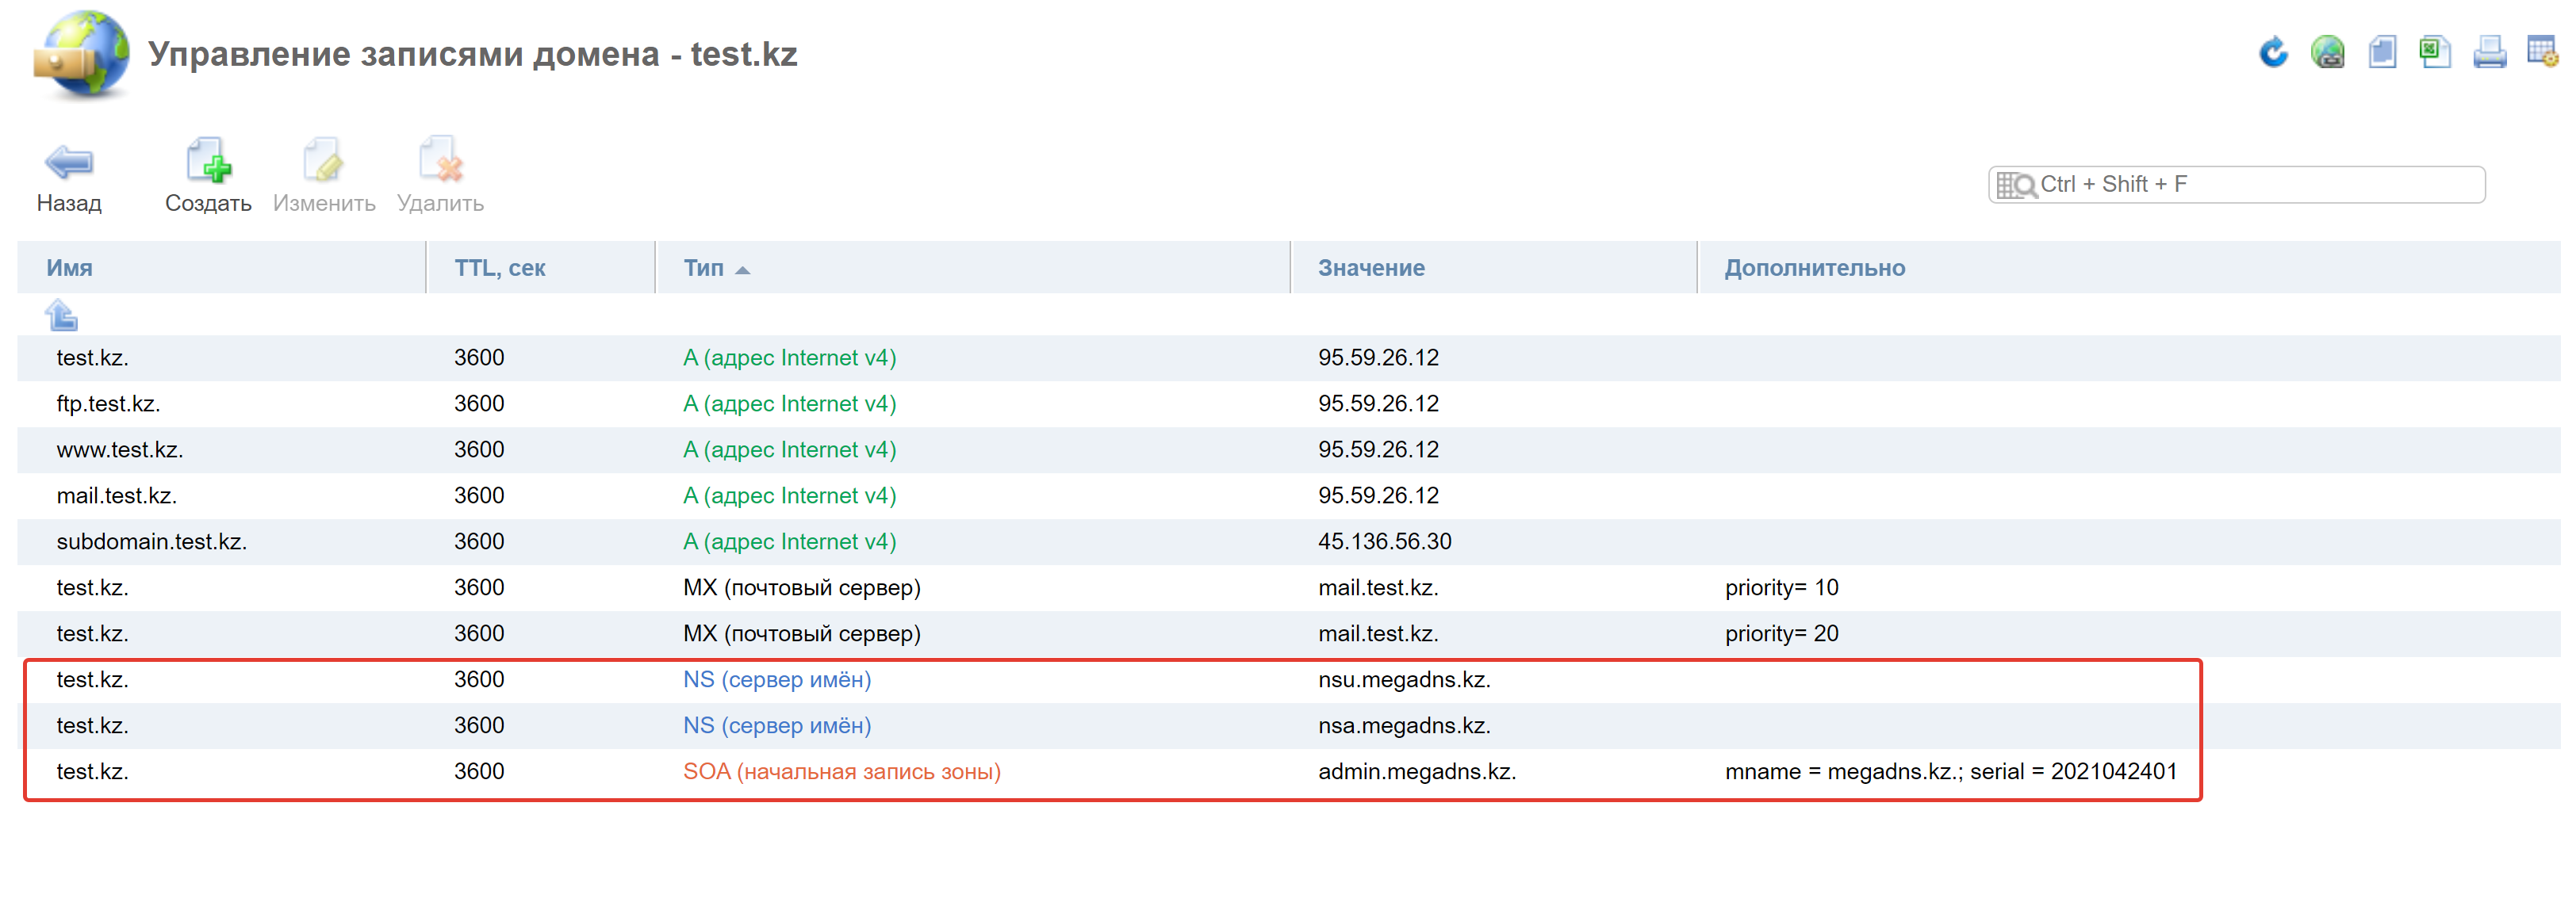
Task: Click the search magnifier icon in filter box
Action: [x=2016, y=185]
